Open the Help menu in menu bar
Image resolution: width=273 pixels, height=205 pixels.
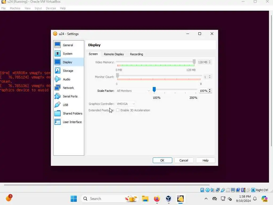(63, 8)
